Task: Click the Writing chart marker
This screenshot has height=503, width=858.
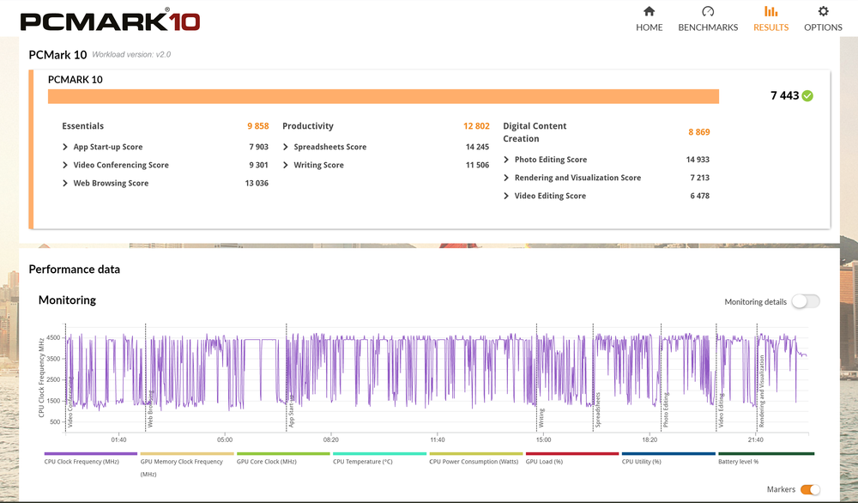Action: coord(541,418)
